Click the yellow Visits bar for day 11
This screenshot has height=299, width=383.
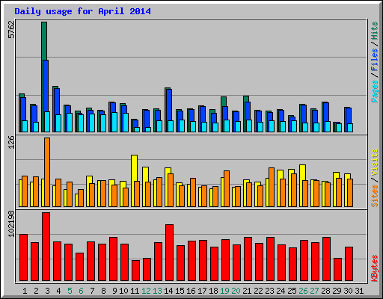coord(134,168)
